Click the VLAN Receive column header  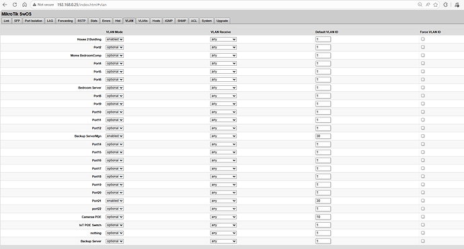tap(221, 32)
